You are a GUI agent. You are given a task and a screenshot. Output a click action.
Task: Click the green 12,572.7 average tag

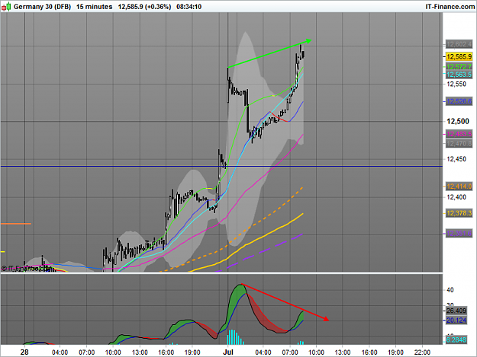click(459, 66)
